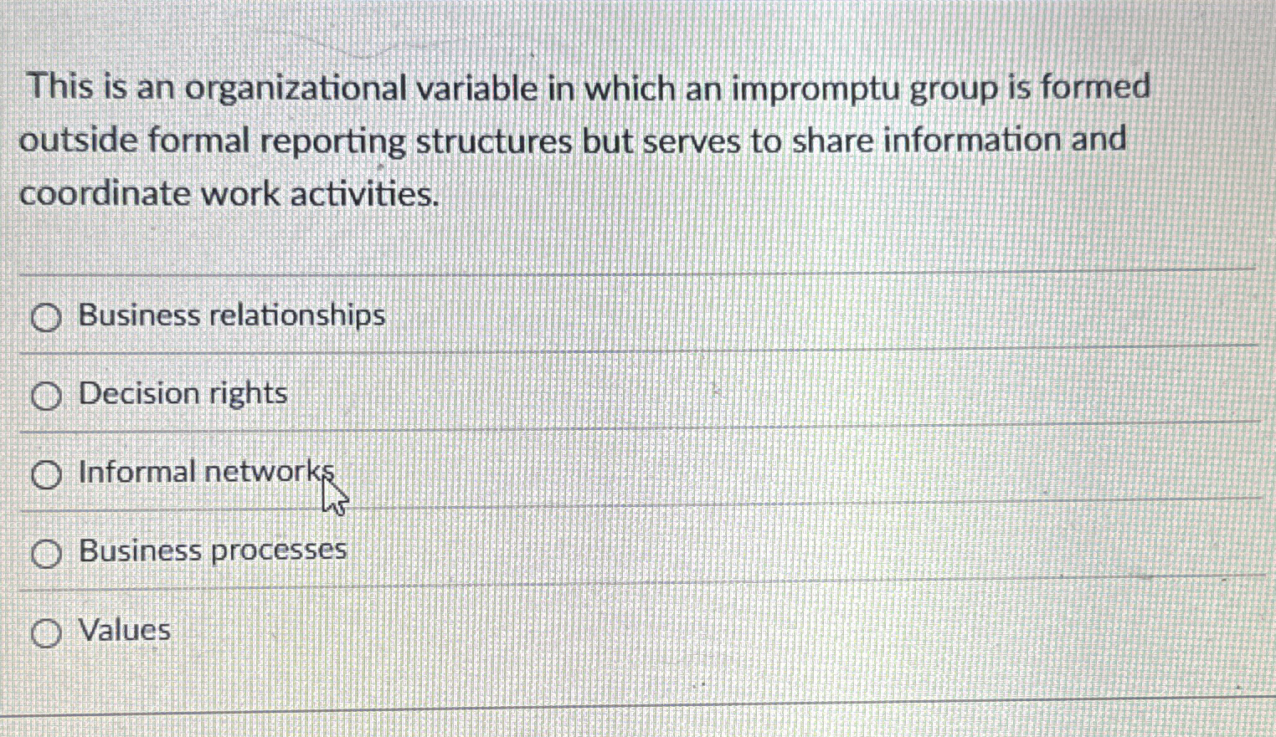The height and width of the screenshot is (737, 1276).
Task: Mark Decision rights as your chosen answer
Action: (x=47, y=395)
